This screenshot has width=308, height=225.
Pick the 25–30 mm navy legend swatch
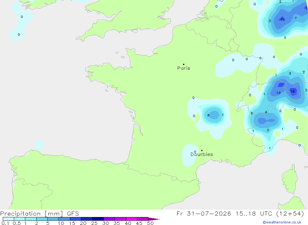(x=98, y=219)
